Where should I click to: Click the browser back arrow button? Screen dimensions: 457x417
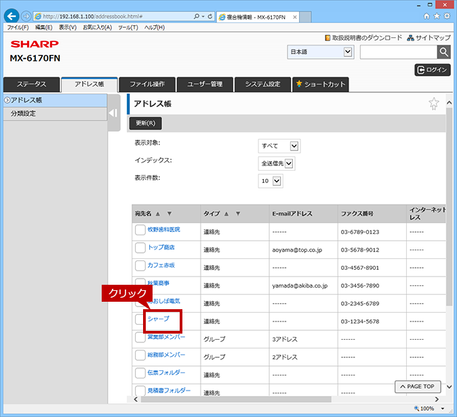(12, 16)
